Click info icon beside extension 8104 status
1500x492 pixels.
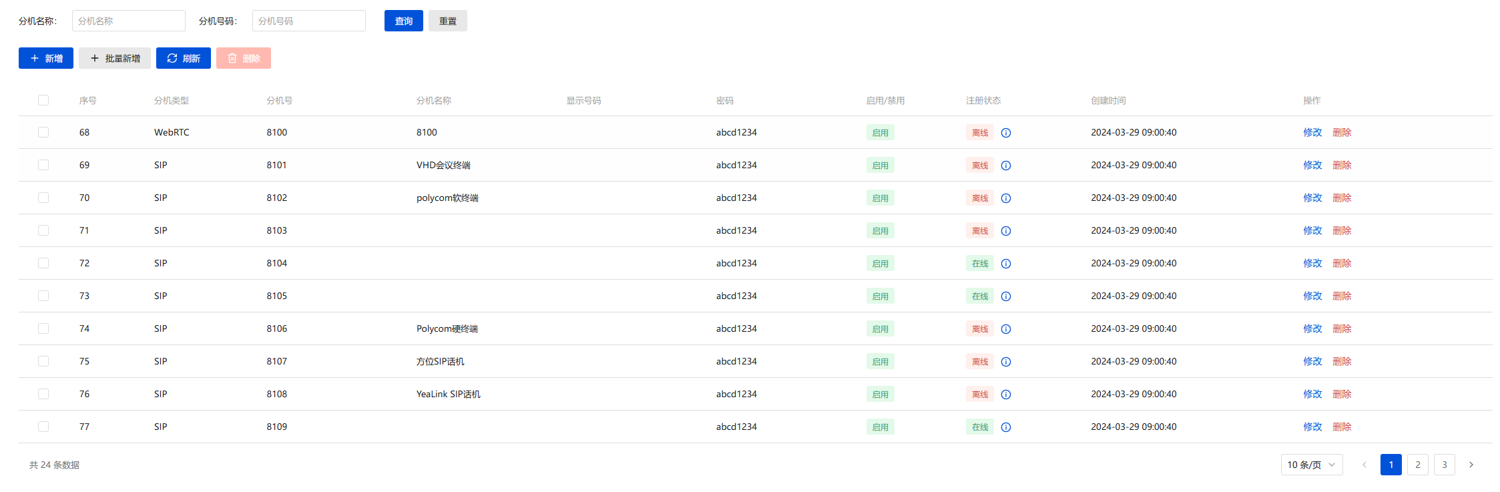(x=1005, y=264)
